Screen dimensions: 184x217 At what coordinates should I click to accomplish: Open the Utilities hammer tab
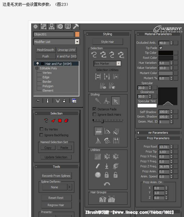tap(76, 27)
